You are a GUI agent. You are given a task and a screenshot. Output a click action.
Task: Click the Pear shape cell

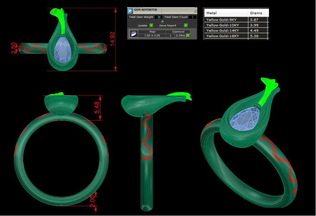click(x=152, y=32)
